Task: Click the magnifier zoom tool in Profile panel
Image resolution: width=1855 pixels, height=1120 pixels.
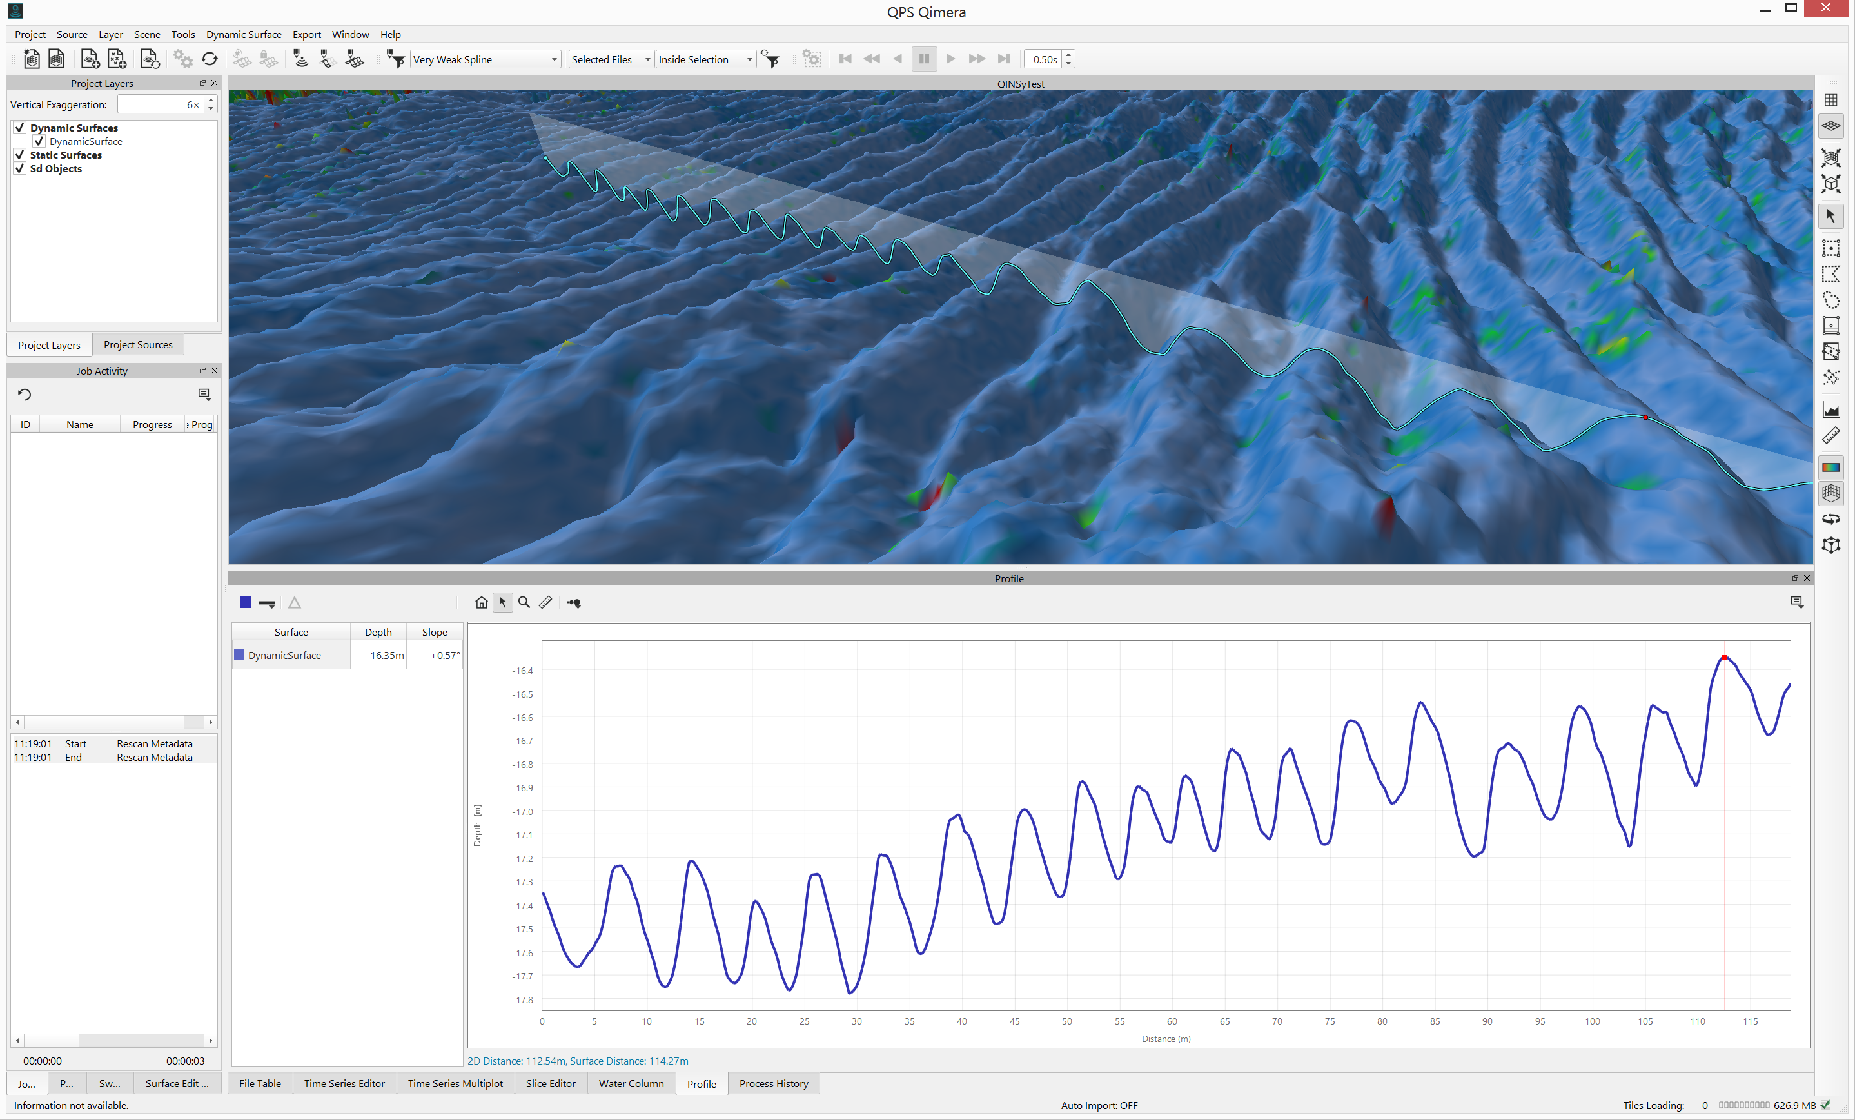Action: point(524,602)
